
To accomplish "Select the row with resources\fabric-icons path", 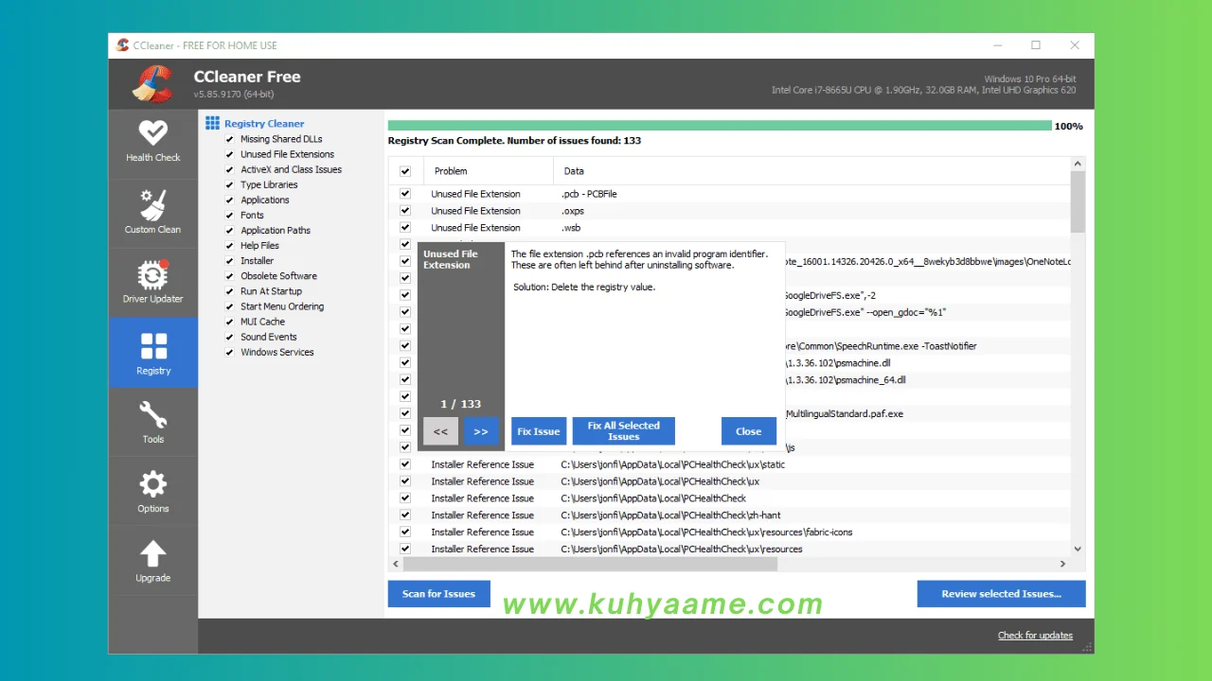I will point(729,532).
